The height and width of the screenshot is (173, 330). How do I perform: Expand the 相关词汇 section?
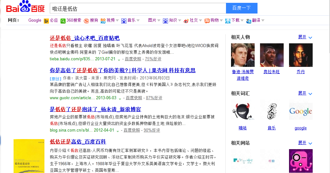coord(305,93)
